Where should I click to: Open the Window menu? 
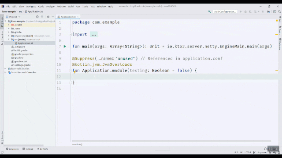tap(101, 7)
